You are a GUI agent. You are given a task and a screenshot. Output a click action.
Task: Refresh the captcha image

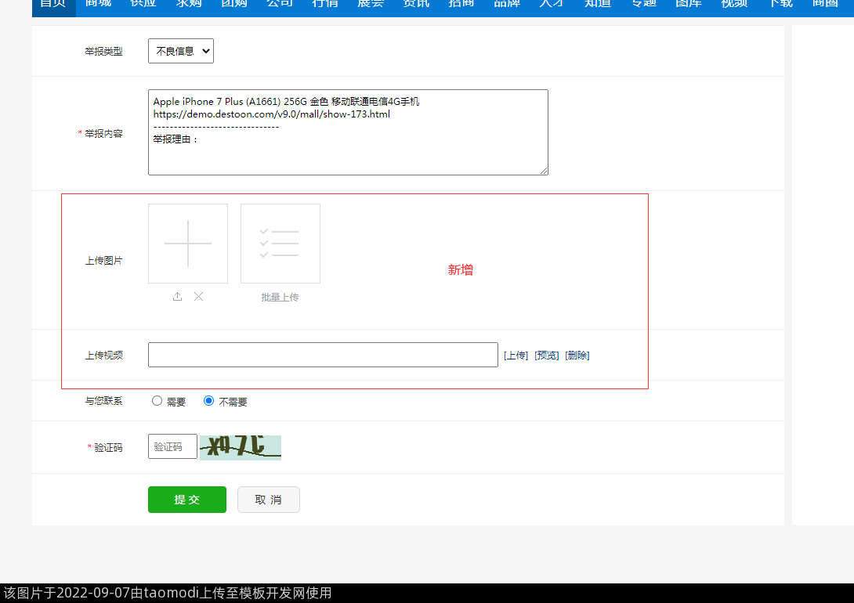pos(240,447)
